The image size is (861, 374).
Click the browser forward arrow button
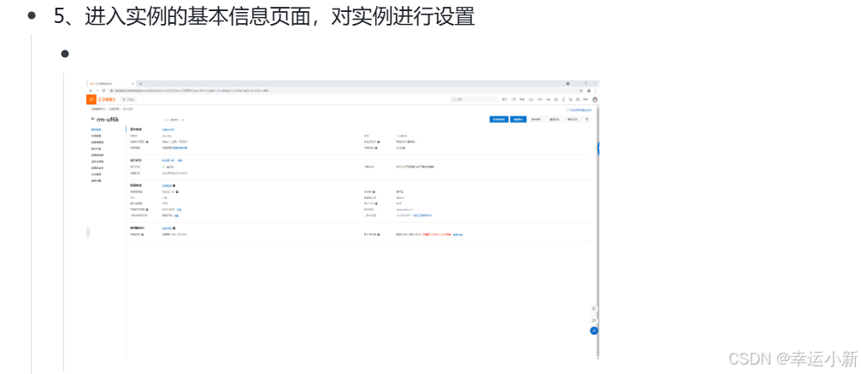[97, 91]
